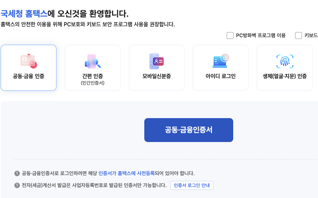Click the 간편 인증 certificate icon
The image size is (318, 198).
pos(92,61)
